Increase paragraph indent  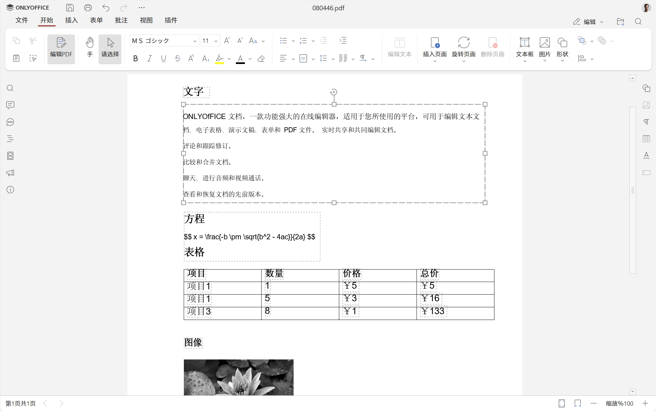click(343, 40)
